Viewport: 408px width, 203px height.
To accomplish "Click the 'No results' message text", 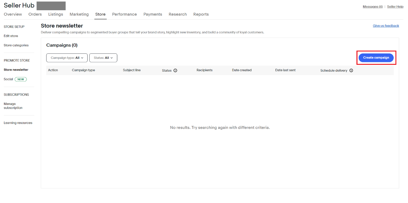I will coord(220,128).
